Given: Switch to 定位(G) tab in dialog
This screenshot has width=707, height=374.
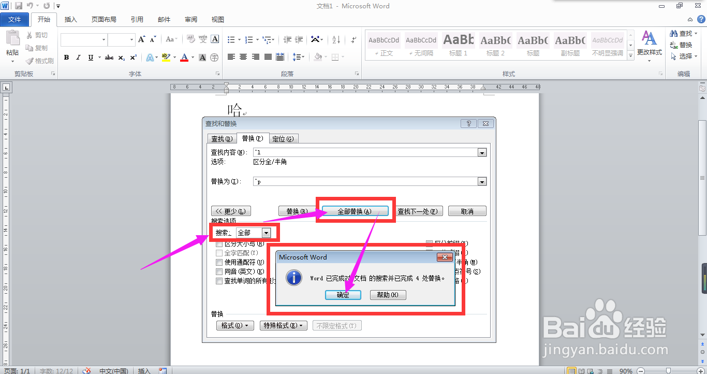Looking at the screenshot, I should pyautogui.click(x=283, y=139).
